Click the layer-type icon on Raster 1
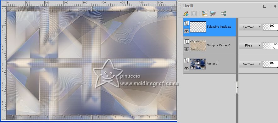278x123 pixels. click(186, 61)
